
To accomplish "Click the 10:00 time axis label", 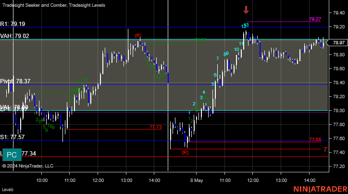I will (42, 181).
